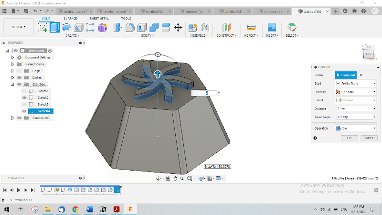Click the Select tool icon
Screen dimensions: 382x215
(292, 28)
